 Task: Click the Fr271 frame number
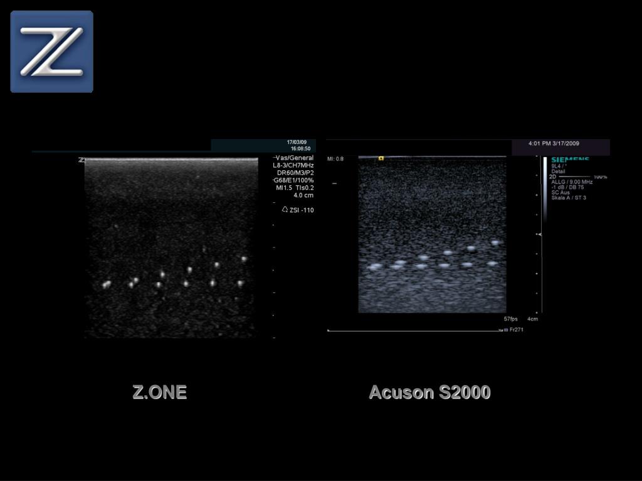tap(517, 329)
